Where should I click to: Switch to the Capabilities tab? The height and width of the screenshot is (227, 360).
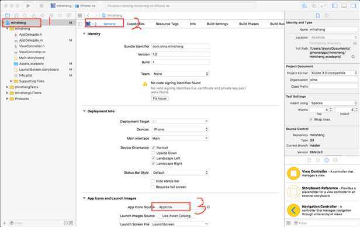point(136,24)
